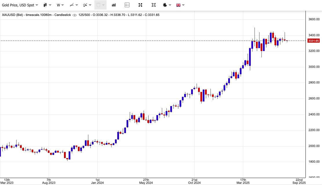This screenshot has height=185, width=322.
Task: Click the fit-to-frame square icon
Action: click(153, 5)
